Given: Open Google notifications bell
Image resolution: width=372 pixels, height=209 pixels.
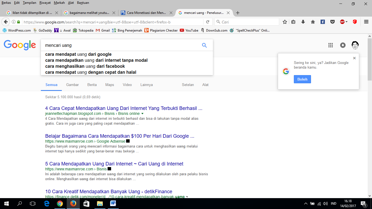Looking at the screenshot, I should pyautogui.click(x=343, y=45).
